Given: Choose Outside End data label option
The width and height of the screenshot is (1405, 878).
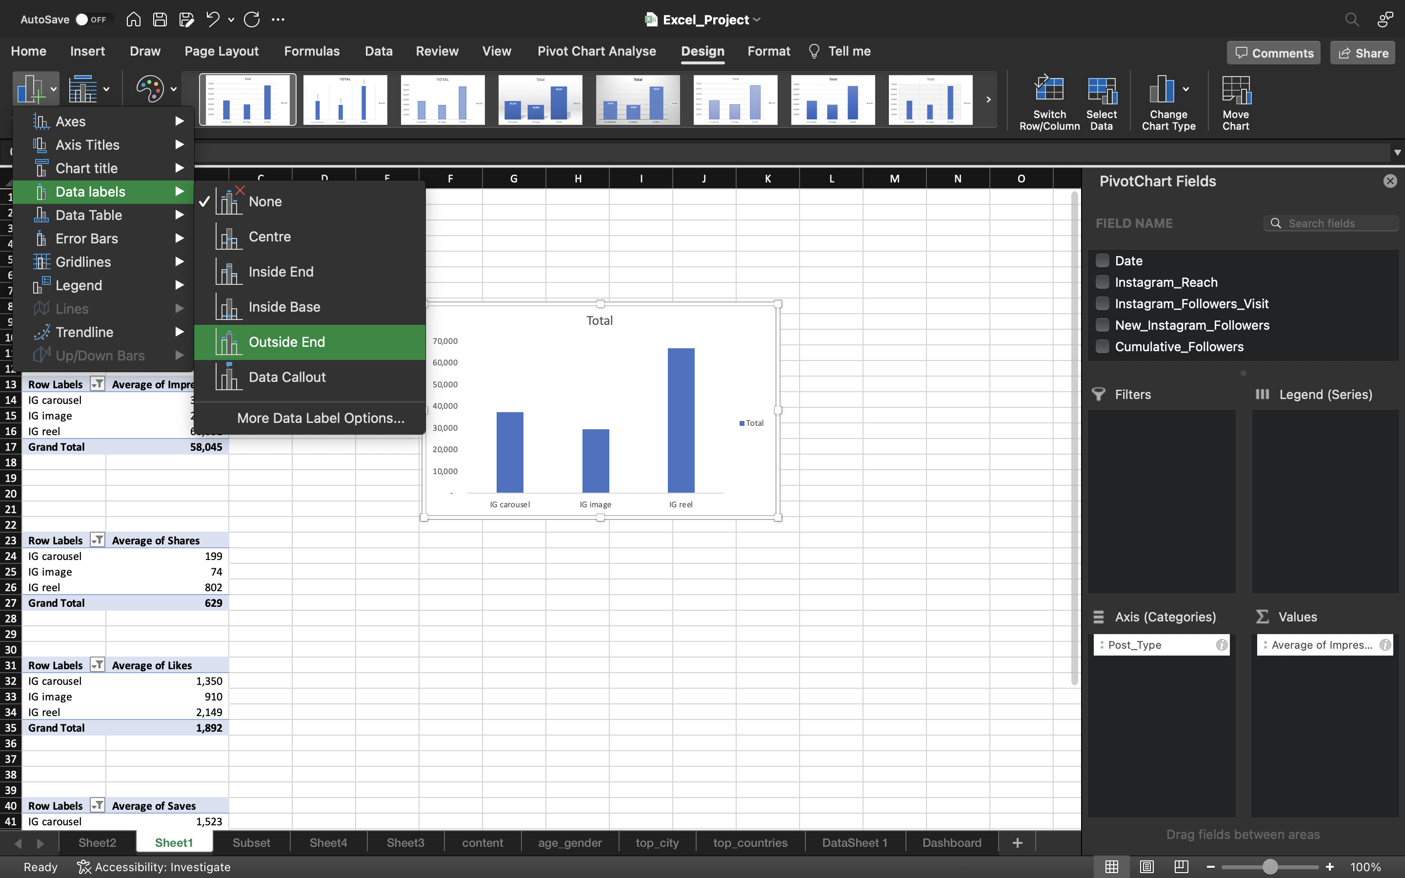Looking at the screenshot, I should (x=310, y=342).
